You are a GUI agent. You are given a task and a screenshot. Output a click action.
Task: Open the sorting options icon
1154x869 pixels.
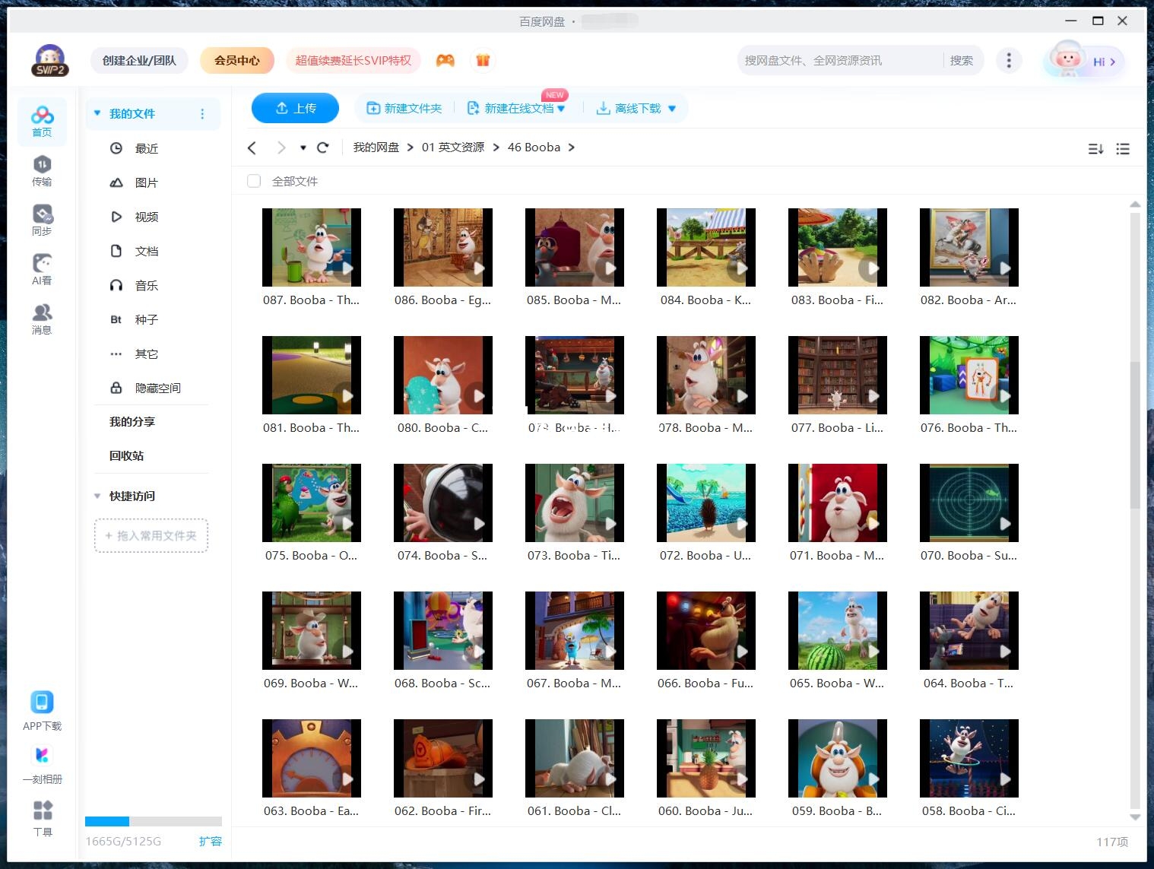coord(1095,148)
